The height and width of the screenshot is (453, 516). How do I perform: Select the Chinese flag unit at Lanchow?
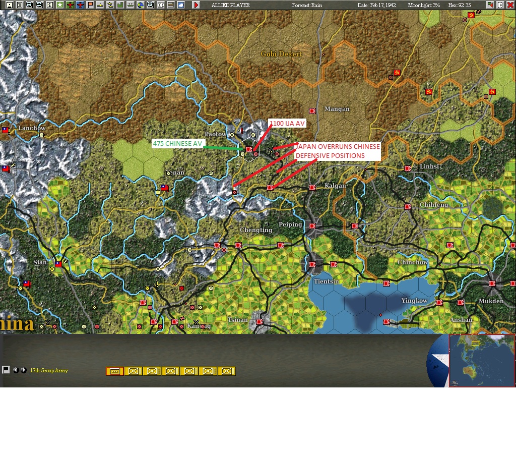[x=6, y=130]
